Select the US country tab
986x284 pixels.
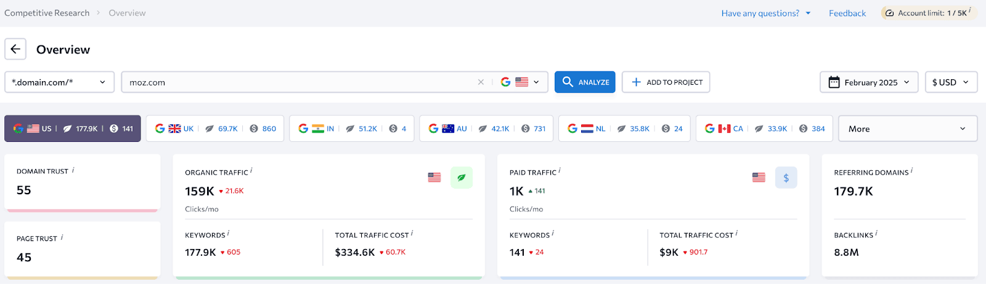(x=73, y=128)
